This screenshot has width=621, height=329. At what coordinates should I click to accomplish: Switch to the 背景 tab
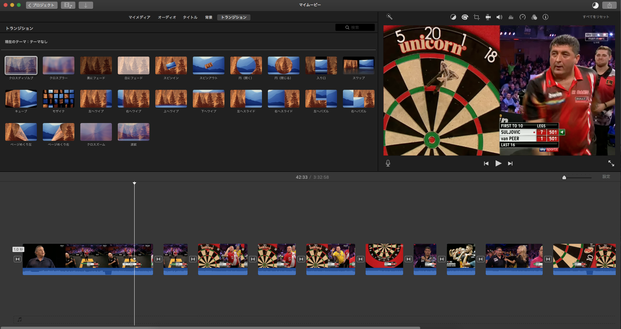pos(209,17)
